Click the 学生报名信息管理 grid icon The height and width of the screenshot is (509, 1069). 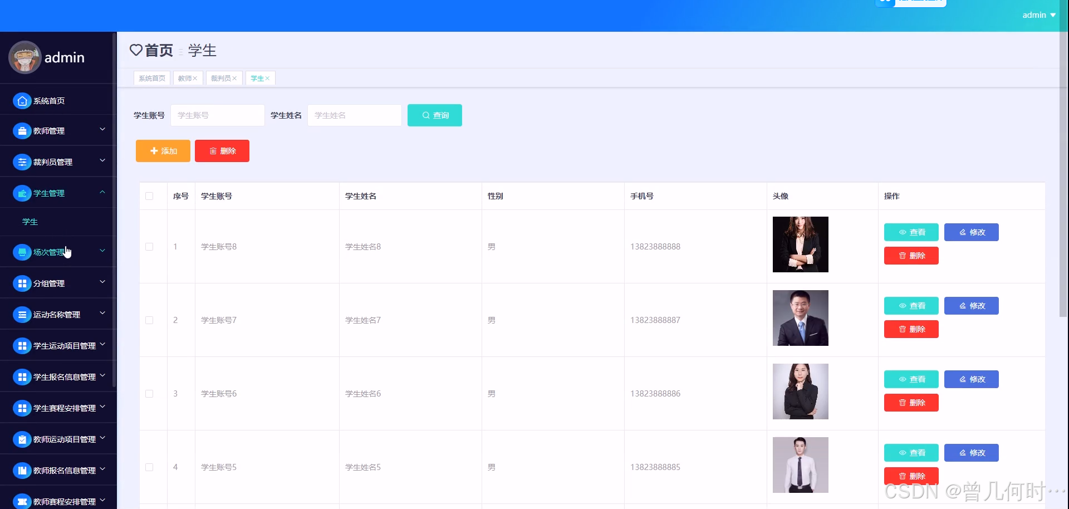[22, 377]
